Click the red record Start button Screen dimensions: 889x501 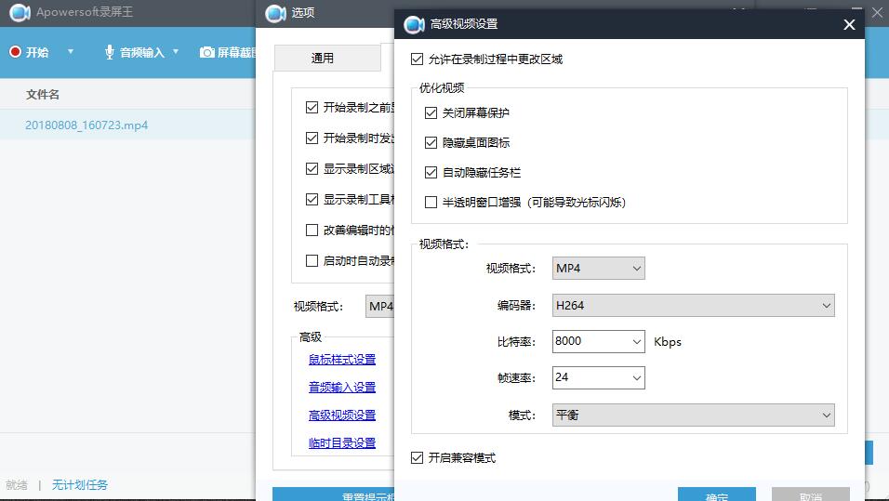tap(28, 52)
